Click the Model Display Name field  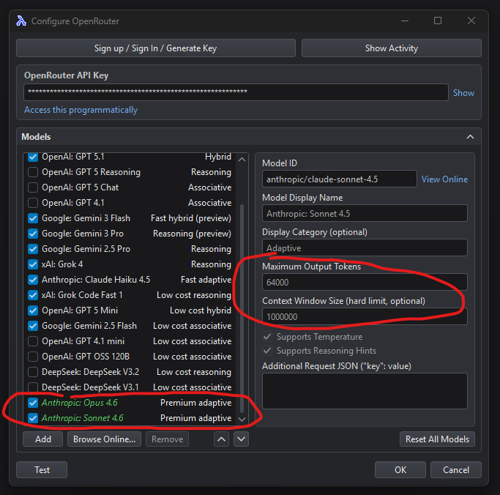(365, 213)
